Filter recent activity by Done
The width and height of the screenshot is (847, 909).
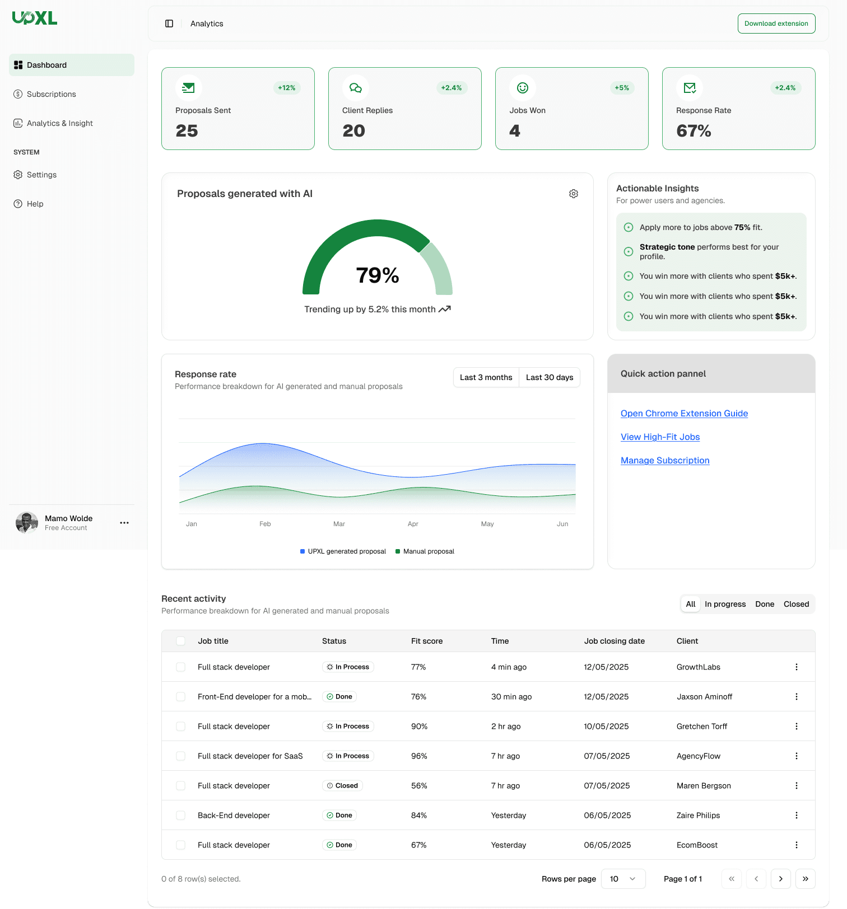point(765,604)
